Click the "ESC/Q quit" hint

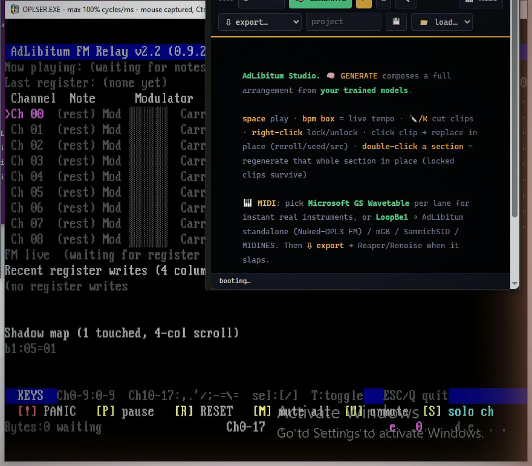click(x=416, y=395)
